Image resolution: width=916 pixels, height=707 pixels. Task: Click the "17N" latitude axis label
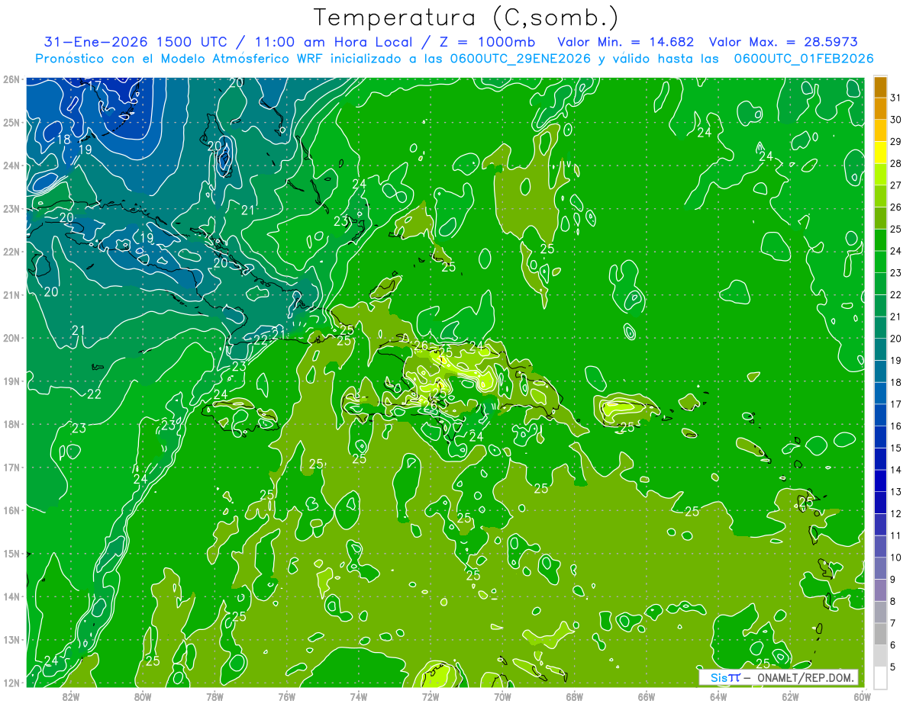pyautogui.click(x=11, y=467)
